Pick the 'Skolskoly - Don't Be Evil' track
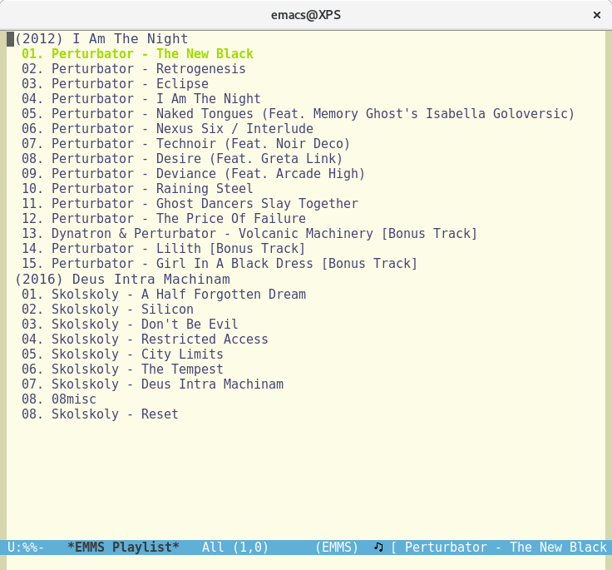The height and width of the screenshot is (570, 612). click(x=130, y=324)
